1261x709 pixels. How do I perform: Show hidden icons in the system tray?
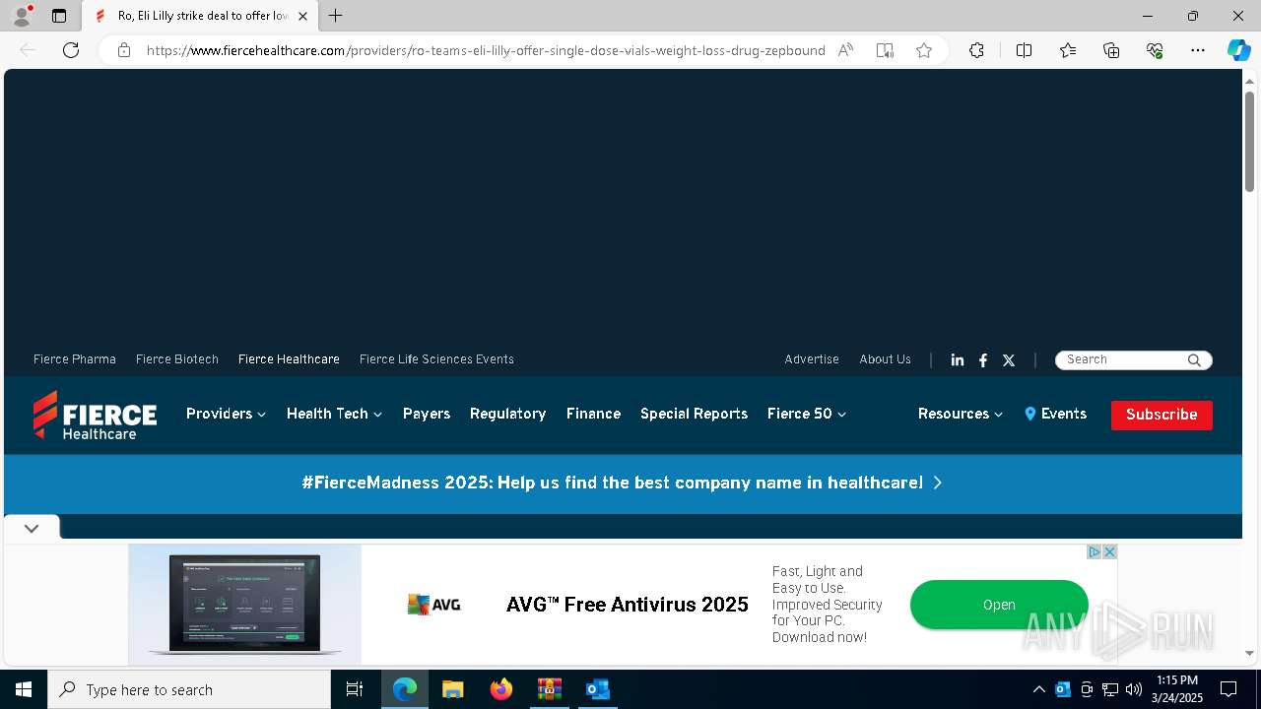tap(1038, 689)
